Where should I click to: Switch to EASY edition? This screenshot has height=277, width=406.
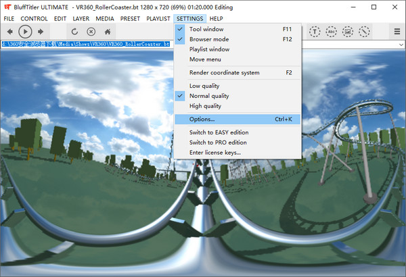coord(238,132)
